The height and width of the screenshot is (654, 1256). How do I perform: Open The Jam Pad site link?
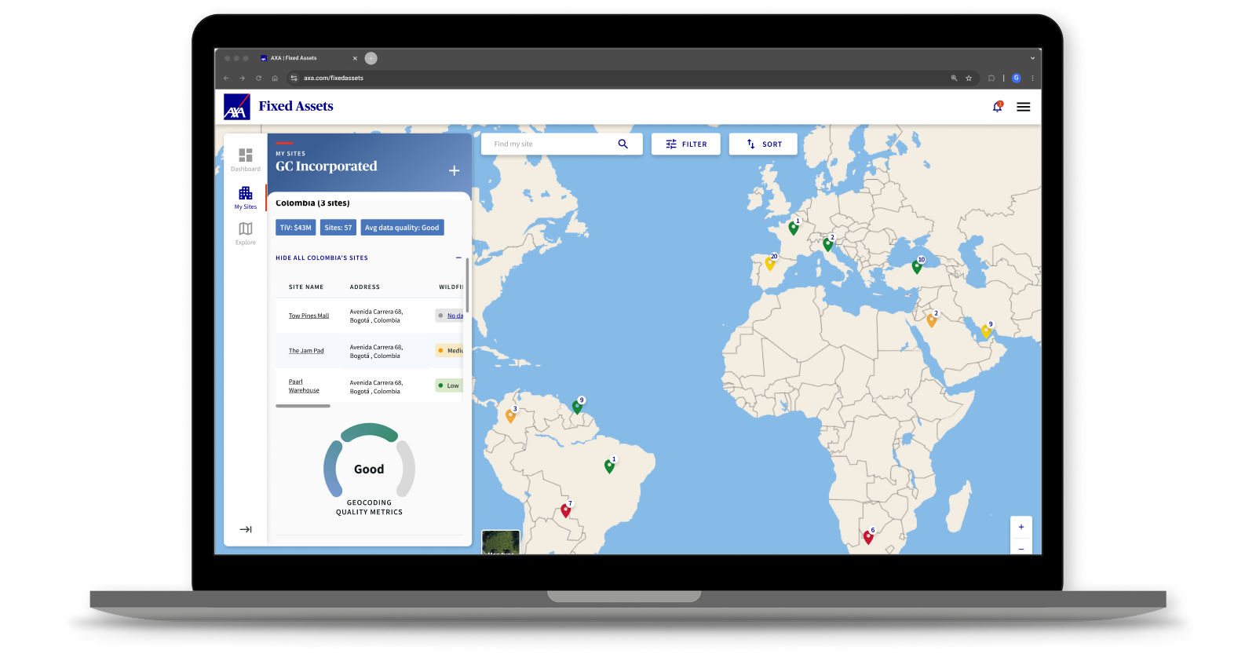coord(306,351)
